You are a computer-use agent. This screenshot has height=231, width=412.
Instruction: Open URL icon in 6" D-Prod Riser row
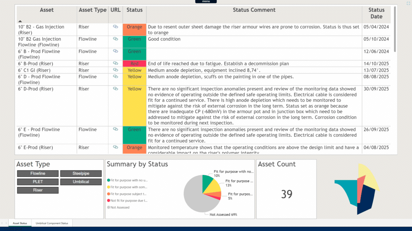click(x=115, y=89)
